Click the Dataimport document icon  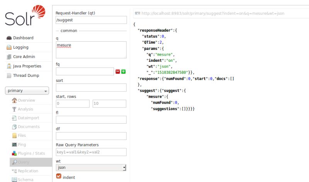(14, 118)
